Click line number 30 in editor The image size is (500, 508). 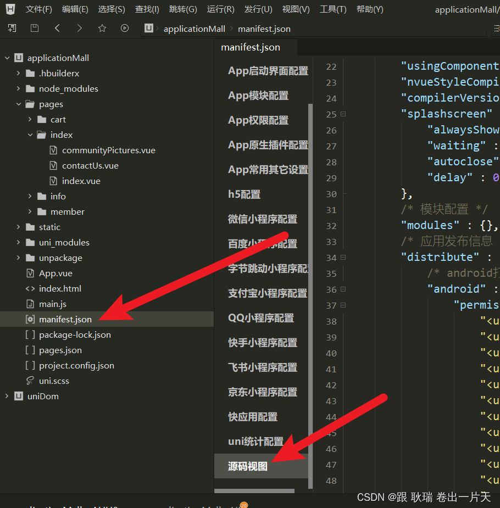[x=331, y=194]
